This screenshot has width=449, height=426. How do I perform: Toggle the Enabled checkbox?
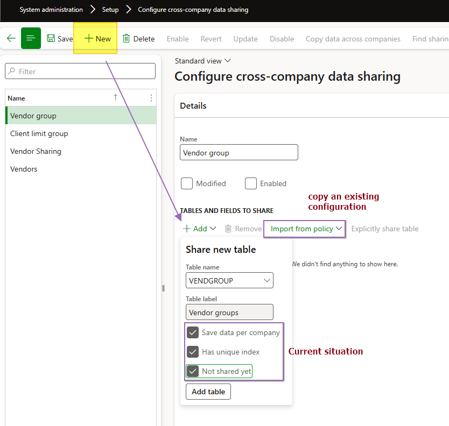(x=251, y=183)
